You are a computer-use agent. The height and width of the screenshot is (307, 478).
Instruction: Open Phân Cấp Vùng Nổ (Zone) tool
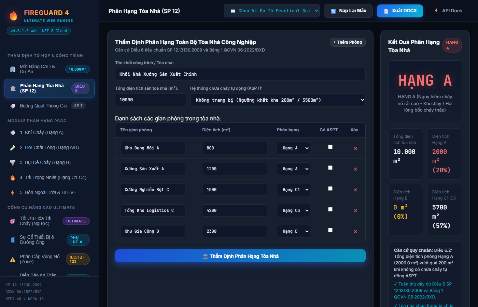[49, 259]
